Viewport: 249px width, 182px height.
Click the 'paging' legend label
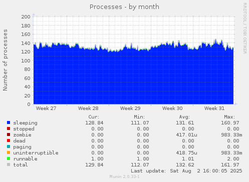[x=22, y=147]
